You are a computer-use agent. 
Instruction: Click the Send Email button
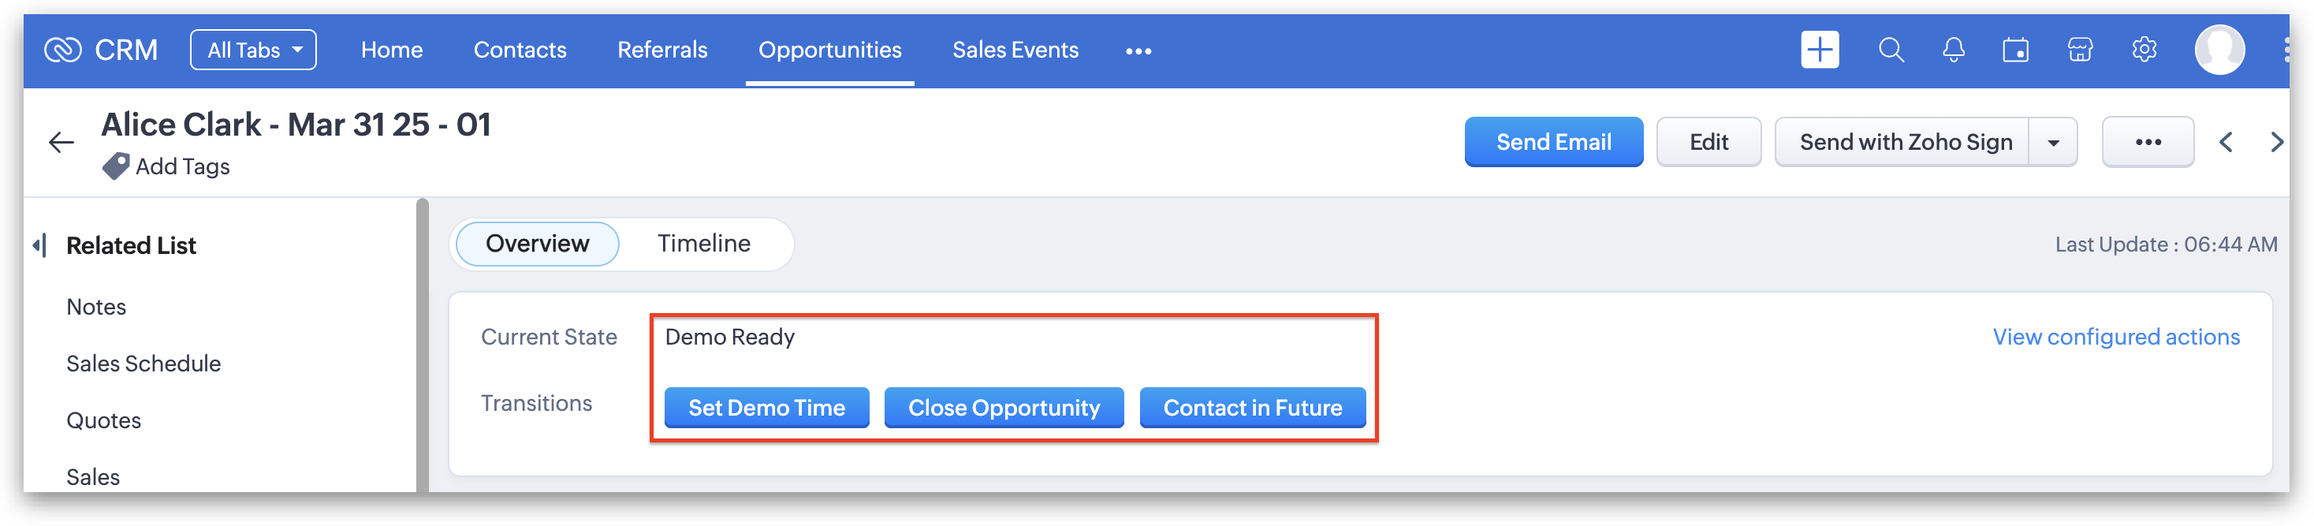click(1553, 142)
